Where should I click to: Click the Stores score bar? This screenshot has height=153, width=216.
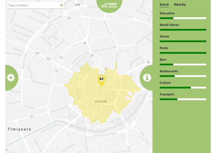(x=183, y=41)
